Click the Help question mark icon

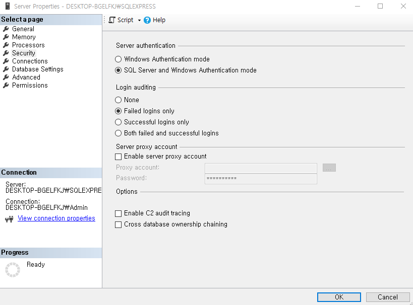(147, 20)
